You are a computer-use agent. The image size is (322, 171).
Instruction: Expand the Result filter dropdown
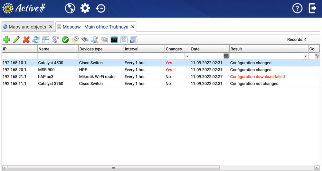point(305,56)
